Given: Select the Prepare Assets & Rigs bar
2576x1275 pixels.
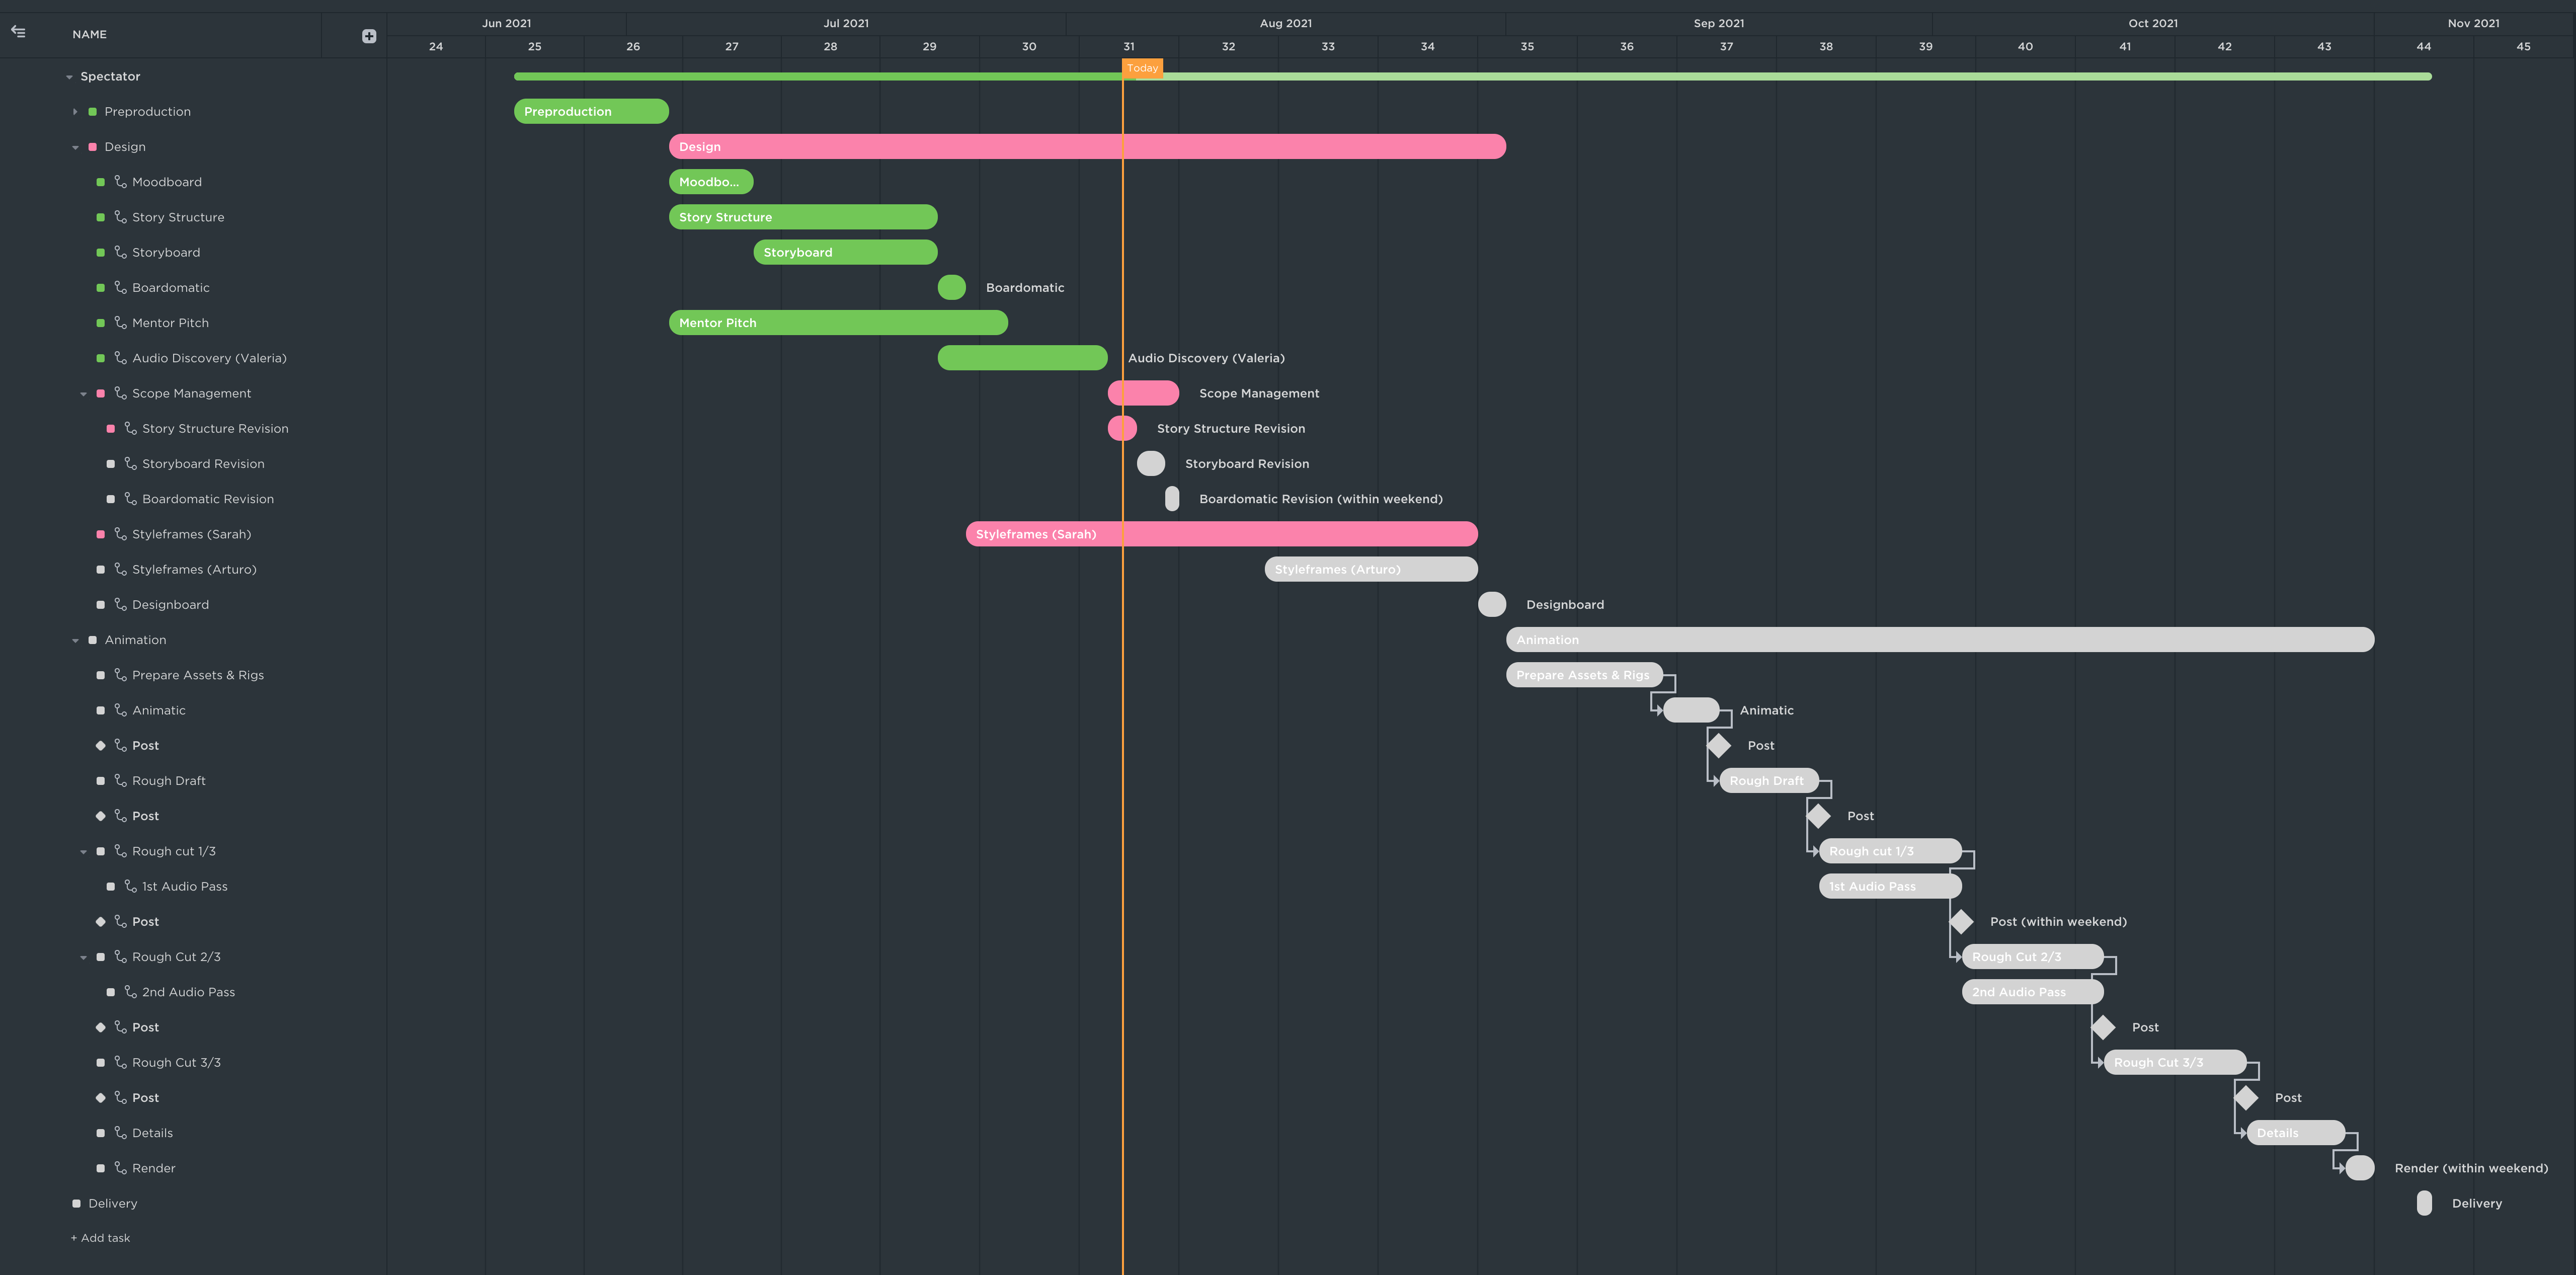Looking at the screenshot, I should tap(1584, 675).
